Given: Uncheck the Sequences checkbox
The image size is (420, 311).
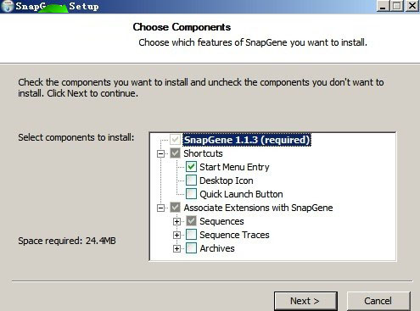Looking at the screenshot, I should 191,221.
